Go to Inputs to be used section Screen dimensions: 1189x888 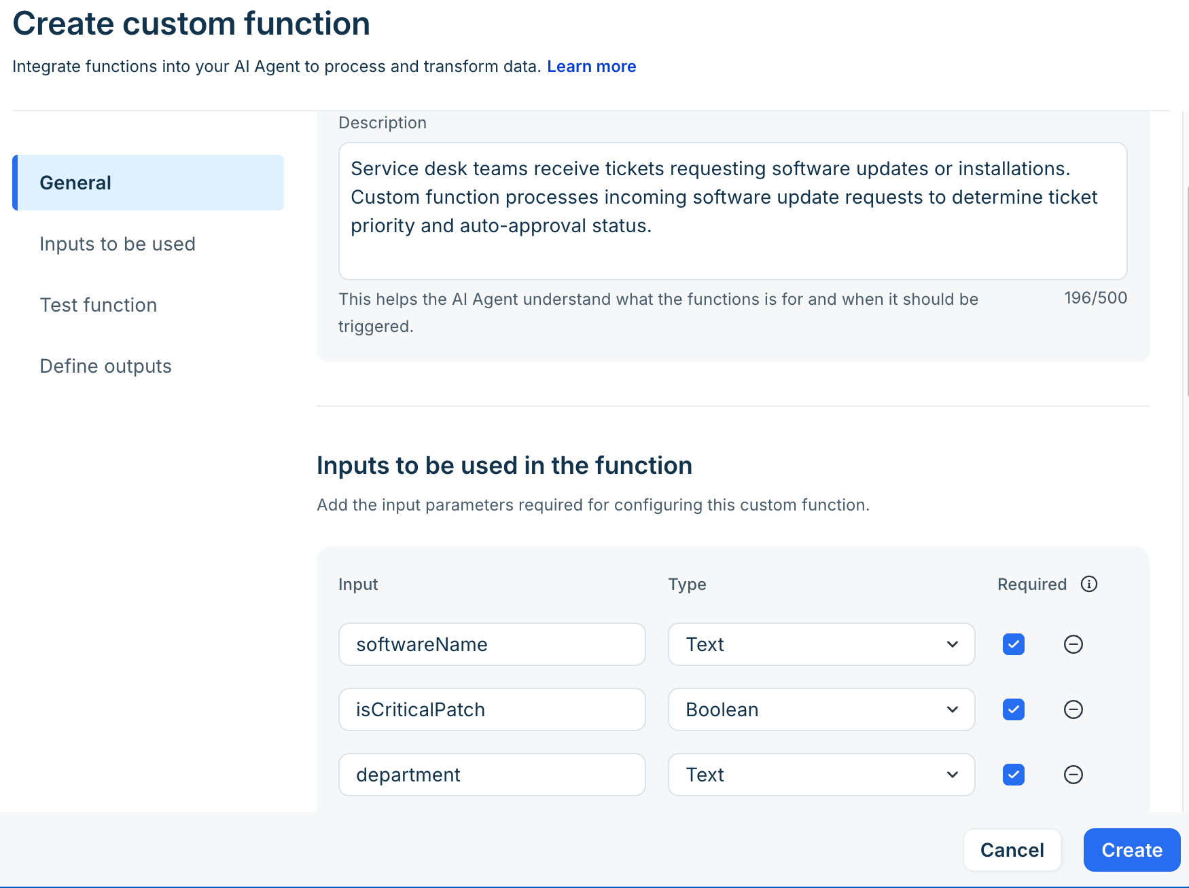click(x=118, y=244)
